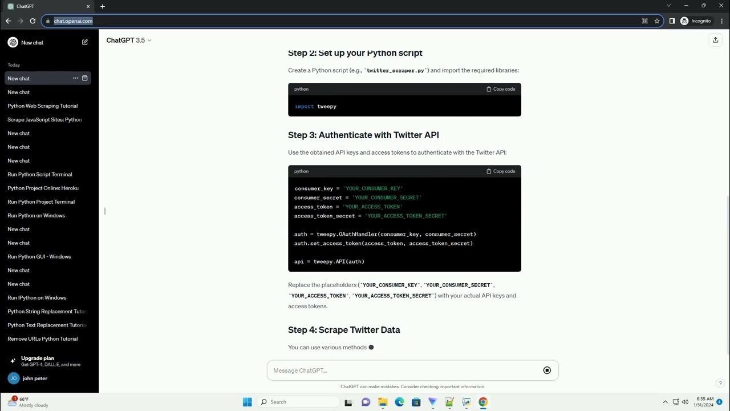Open the chat app icon in taskbar

(x=366, y=402)
